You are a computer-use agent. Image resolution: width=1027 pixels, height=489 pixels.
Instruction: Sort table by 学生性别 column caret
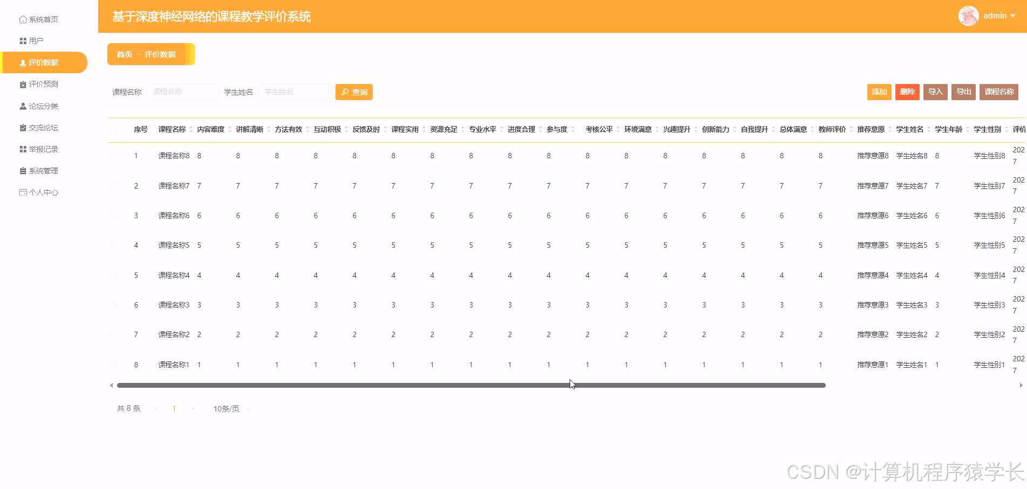[x=1007, y=129]
